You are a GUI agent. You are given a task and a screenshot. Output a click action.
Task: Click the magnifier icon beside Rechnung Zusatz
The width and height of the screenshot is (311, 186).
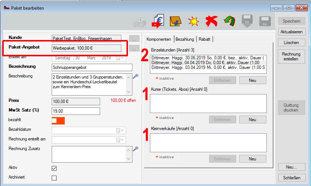pyautogui.click(x=135, y=149)
